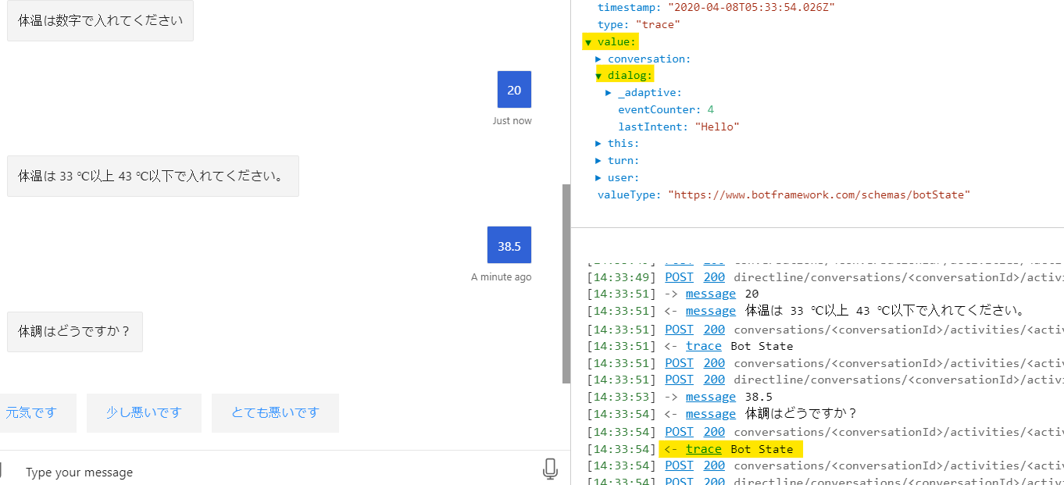Click the A minute ago timestamp label
The height and width of the screenshot is (485, 1064).
coord(502,277)
